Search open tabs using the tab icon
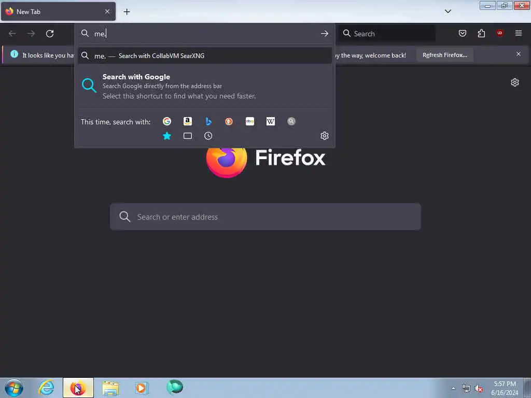The height and width of the screenshot is (398, 531). [188, 136]
